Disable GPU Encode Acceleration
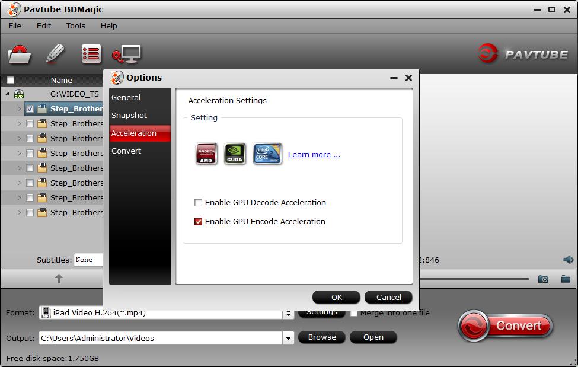 tap(198, 221)
